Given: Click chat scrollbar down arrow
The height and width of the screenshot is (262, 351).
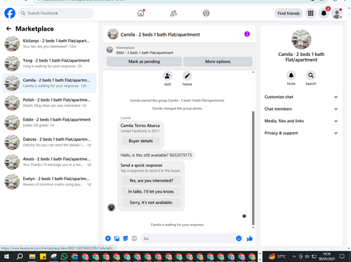Looking at the screenshot, I should pos(253,228).
